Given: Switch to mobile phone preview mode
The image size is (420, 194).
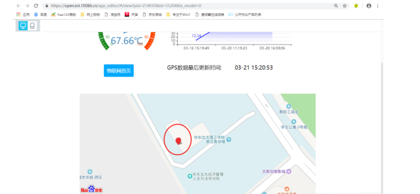Looking at the screenshot, I should (x=32, y=26).
